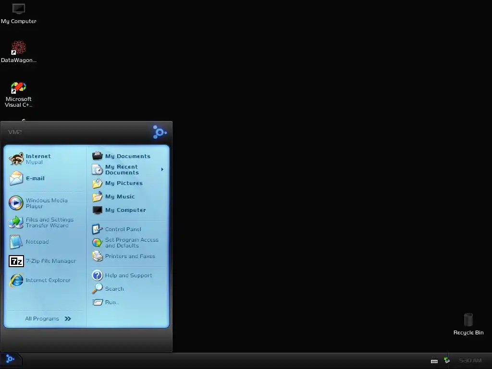Click the Run... icon

pyautogui.click(x=97, y=302)
